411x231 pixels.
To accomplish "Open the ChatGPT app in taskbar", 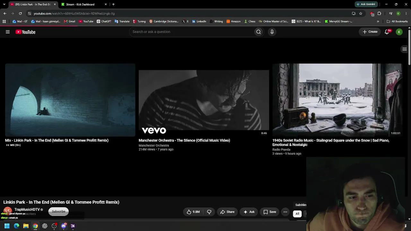I will (45, 226).
